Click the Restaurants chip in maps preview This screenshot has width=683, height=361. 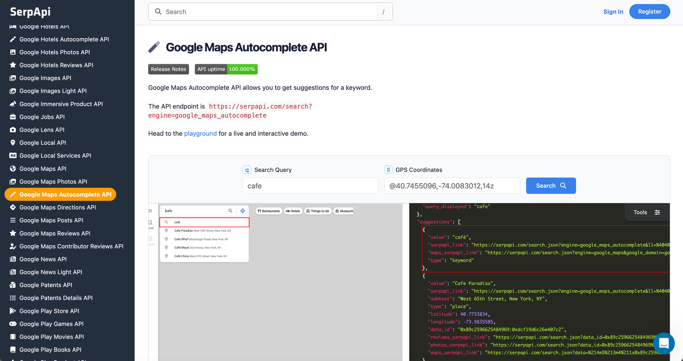tap(269, 211)
